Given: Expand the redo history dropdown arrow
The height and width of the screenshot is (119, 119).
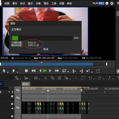Looking at the screenshot, I should click(x=104, y=79).
